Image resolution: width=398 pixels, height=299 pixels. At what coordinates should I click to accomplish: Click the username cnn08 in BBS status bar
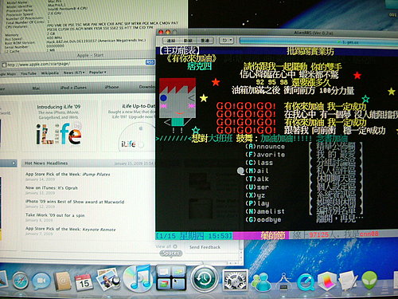(x=369, y=234)
